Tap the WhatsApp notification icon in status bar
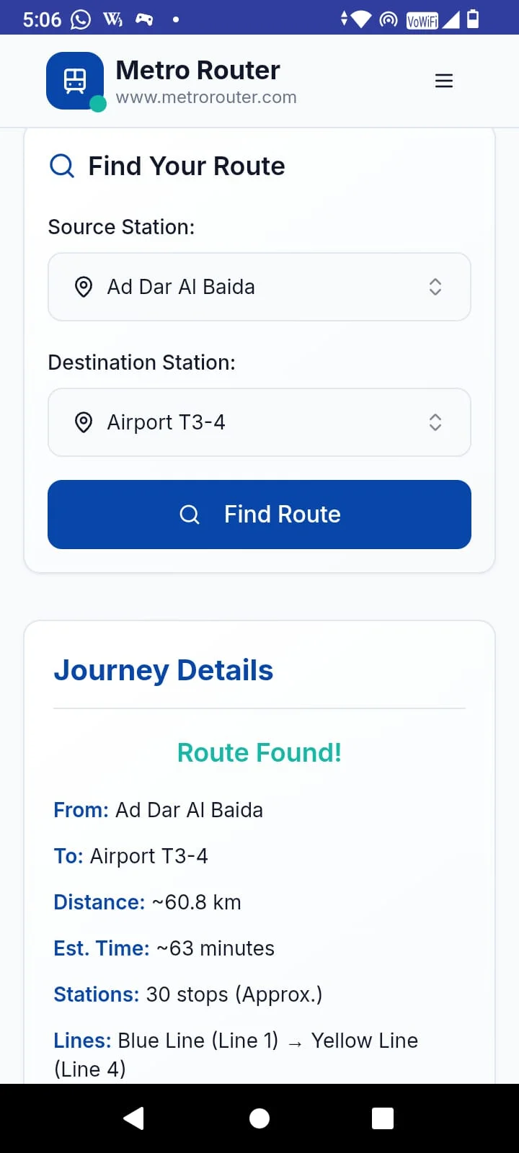The height and width of the screenshot is (1153, 519). [81, 19]
